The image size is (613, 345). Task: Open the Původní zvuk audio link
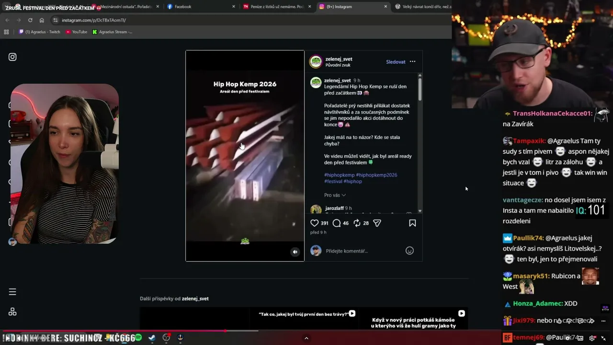[x=338, y=65]
